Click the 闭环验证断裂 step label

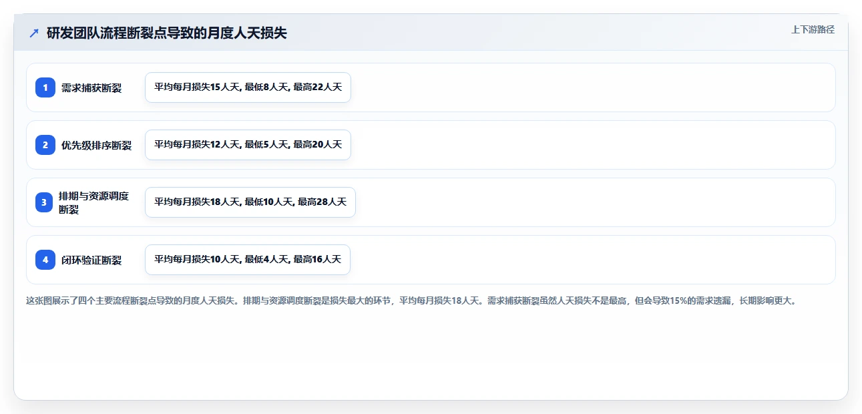pyautogui.click(x=91, y=260)
